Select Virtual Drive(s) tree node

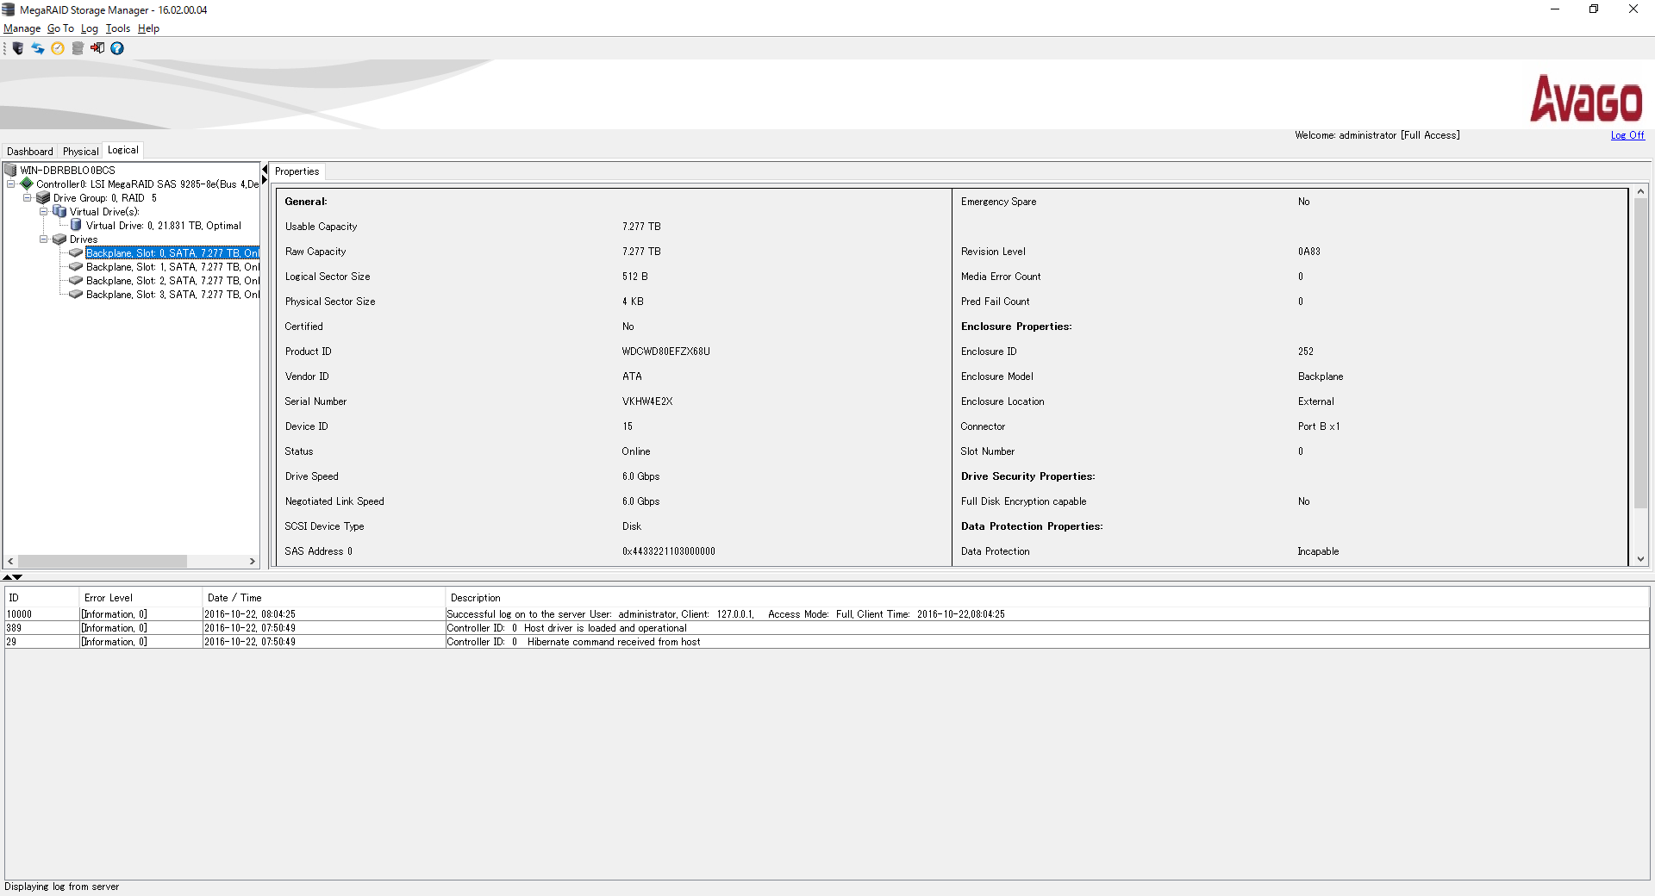pos(104,212)
